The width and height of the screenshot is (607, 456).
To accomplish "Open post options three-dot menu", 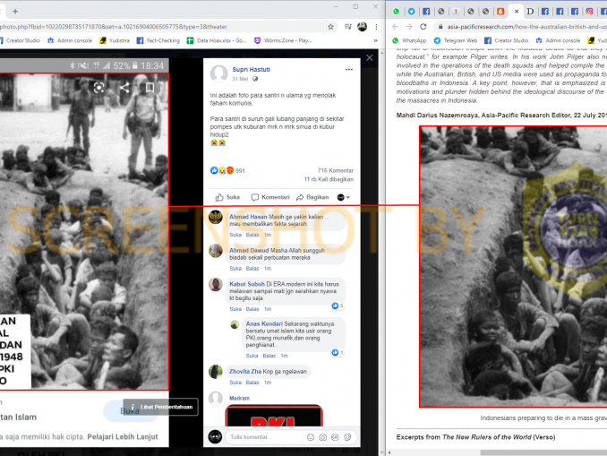I will pyautogui.click(x=349, y=69).
